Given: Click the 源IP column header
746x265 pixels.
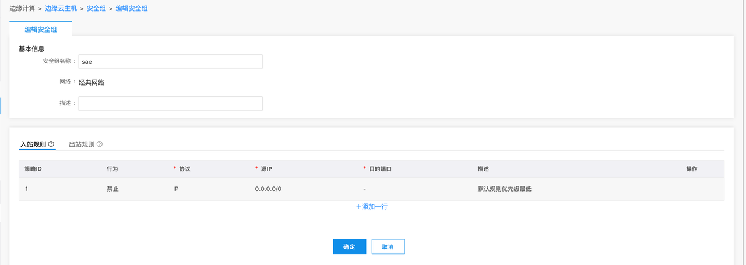Looking at the screenshot, I should point(266,169).
